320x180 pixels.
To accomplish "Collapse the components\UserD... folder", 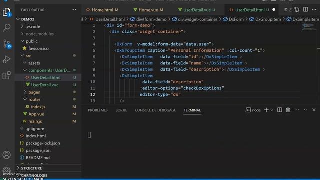I will click(x=49, y=70).
